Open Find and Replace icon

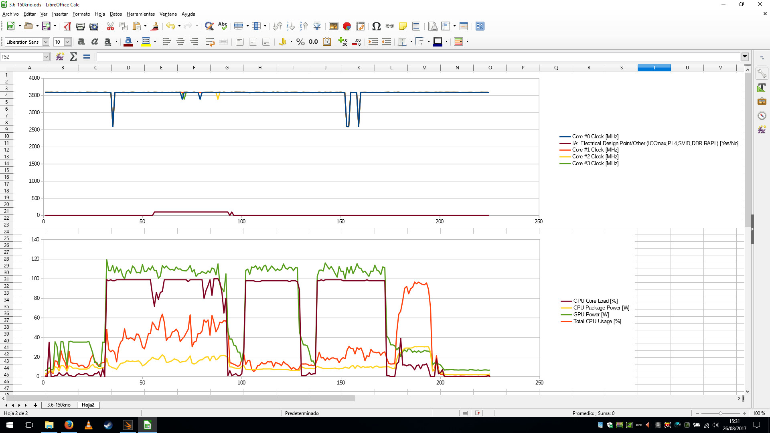pos(209,26)
